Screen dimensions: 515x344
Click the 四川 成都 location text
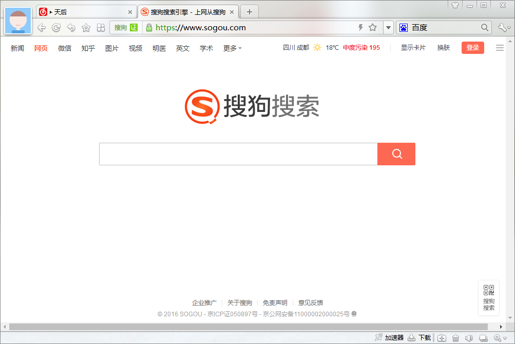(296, 48)
